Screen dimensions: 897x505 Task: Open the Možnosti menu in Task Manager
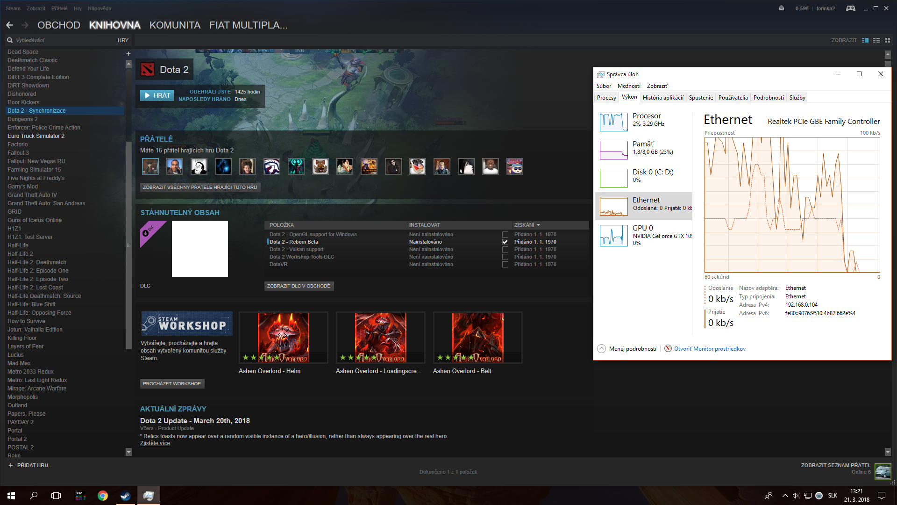(629, 86)
